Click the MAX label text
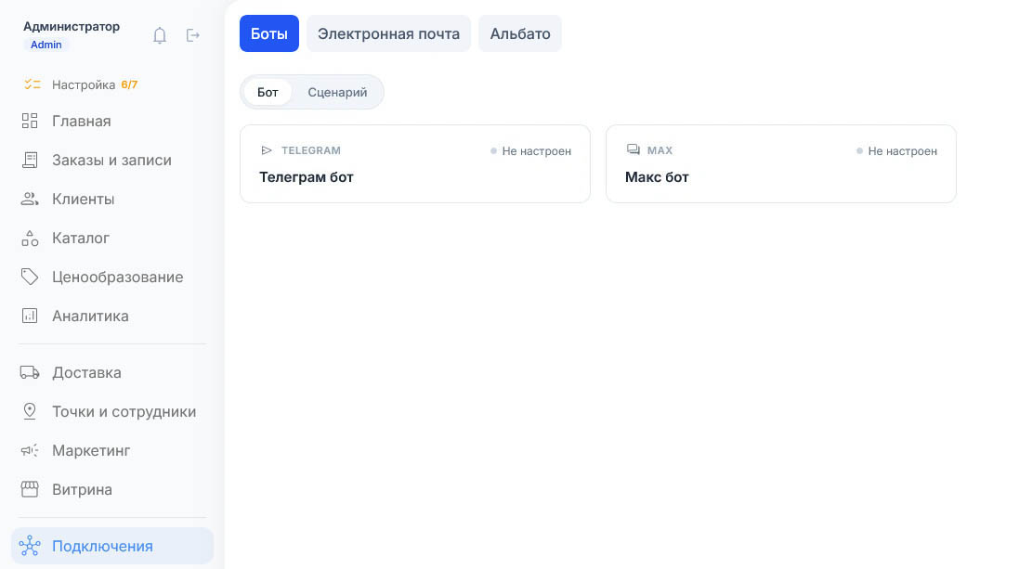1019x569 pixels. tap(660, 150)
